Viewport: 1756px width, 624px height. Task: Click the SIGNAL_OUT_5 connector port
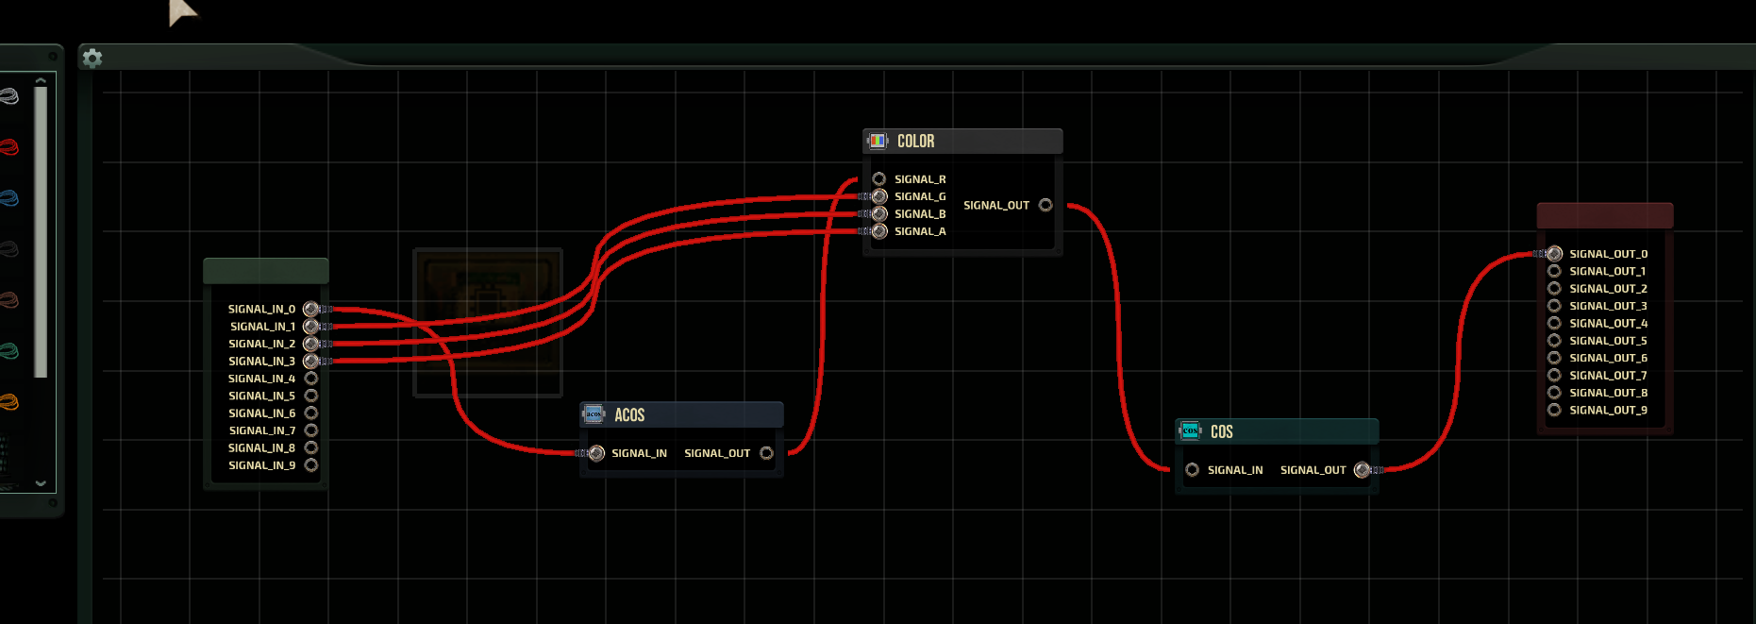pyautogui.click(x=1554, y=341)
